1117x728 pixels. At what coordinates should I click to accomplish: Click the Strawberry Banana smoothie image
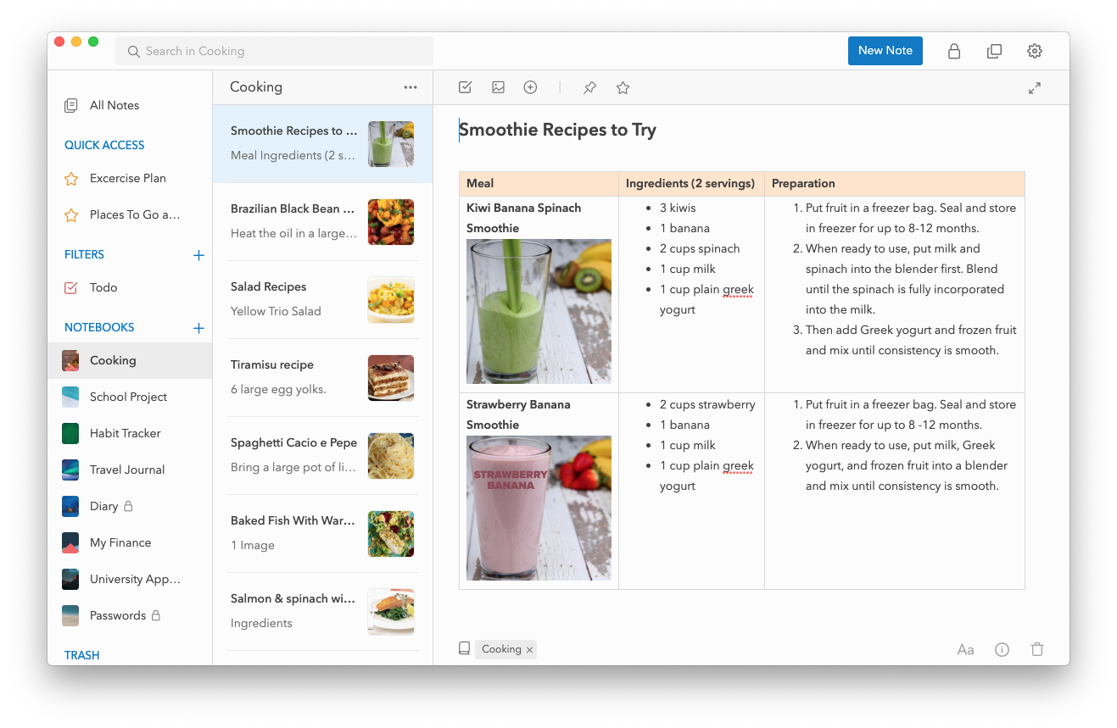(x=539, y=508)
